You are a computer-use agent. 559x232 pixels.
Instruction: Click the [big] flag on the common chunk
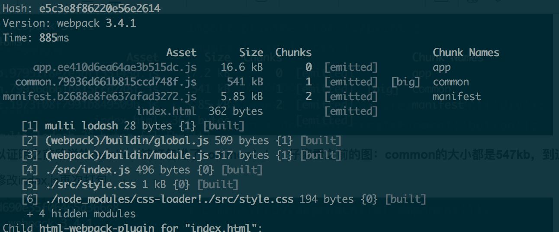point(405,82)
